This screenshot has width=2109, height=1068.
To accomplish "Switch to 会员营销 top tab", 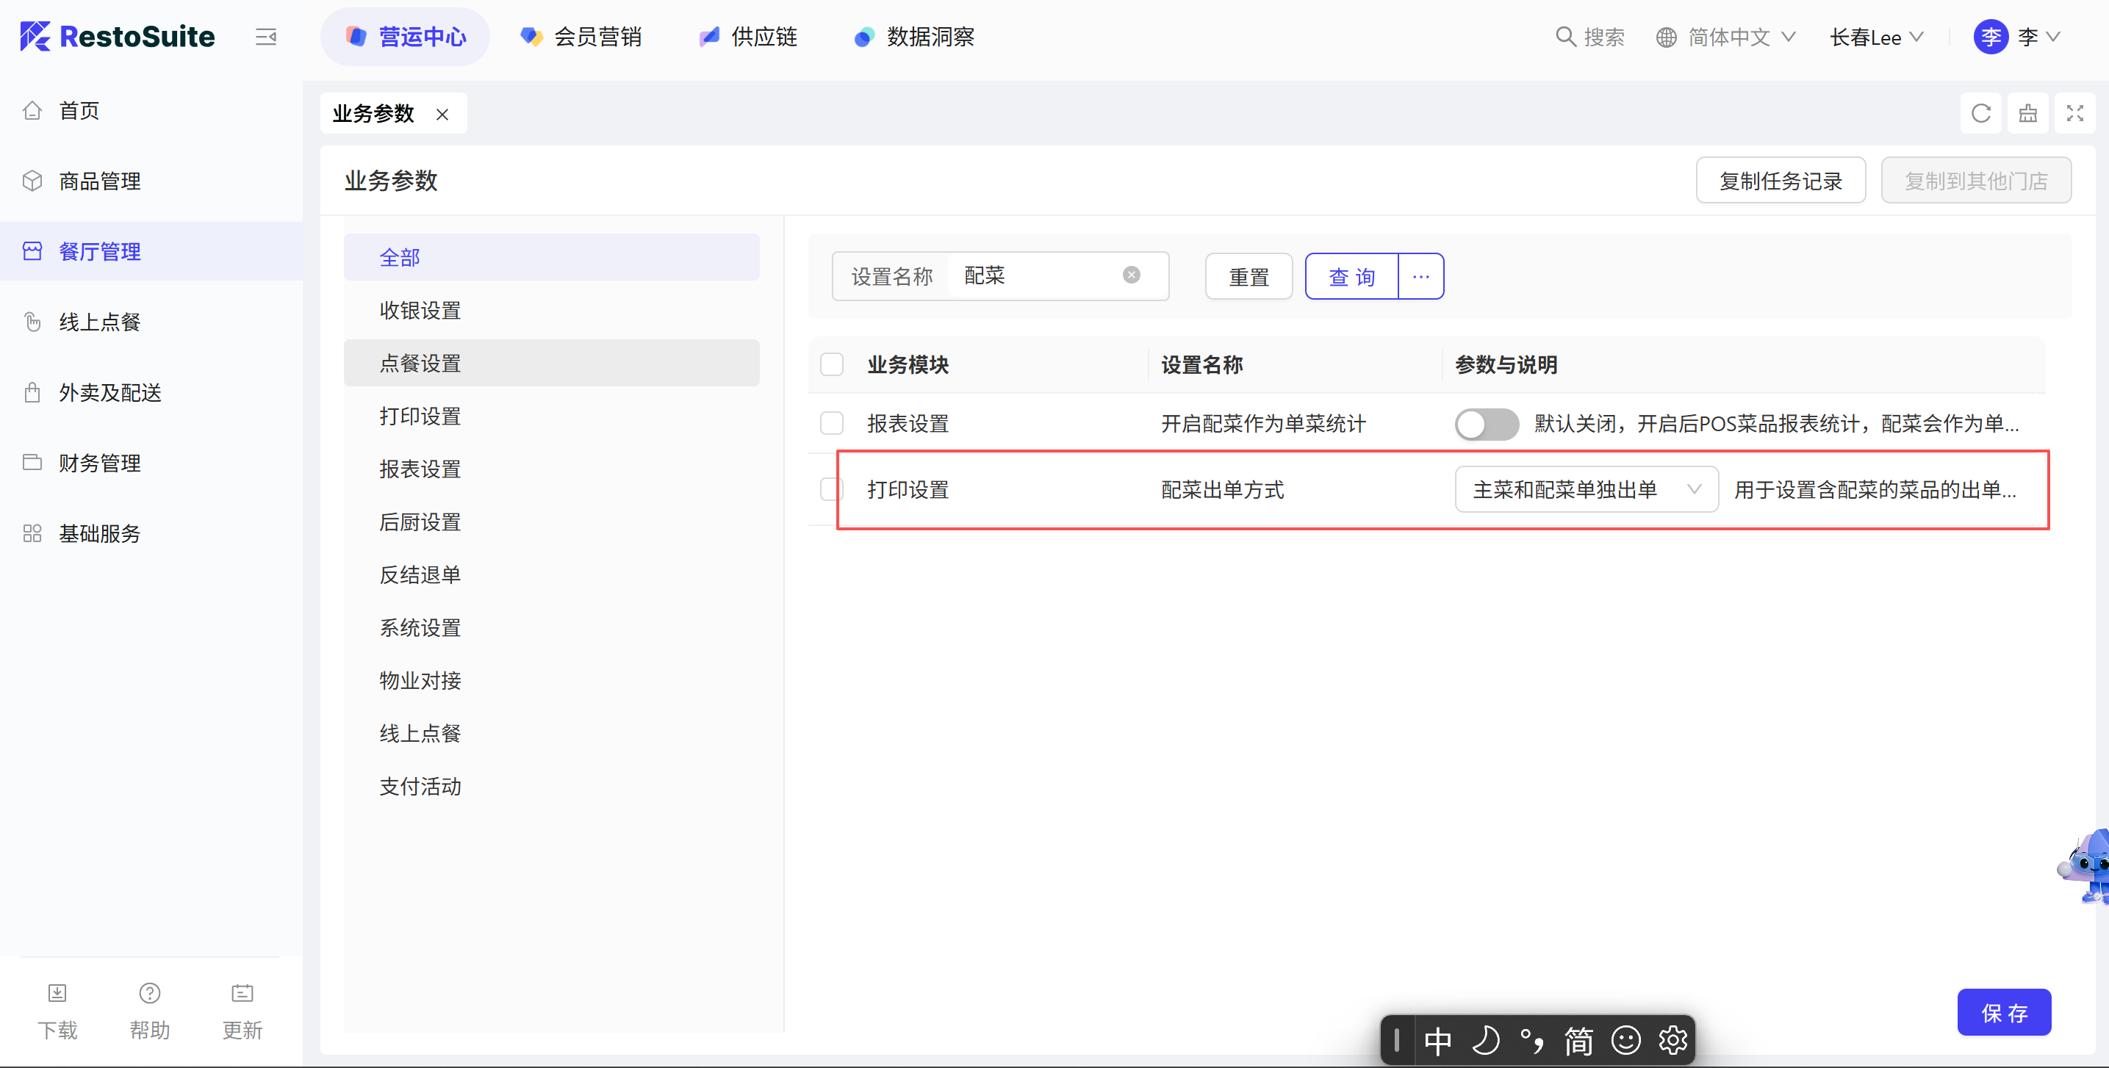I will pyautogui.click(x=582, y=37).
